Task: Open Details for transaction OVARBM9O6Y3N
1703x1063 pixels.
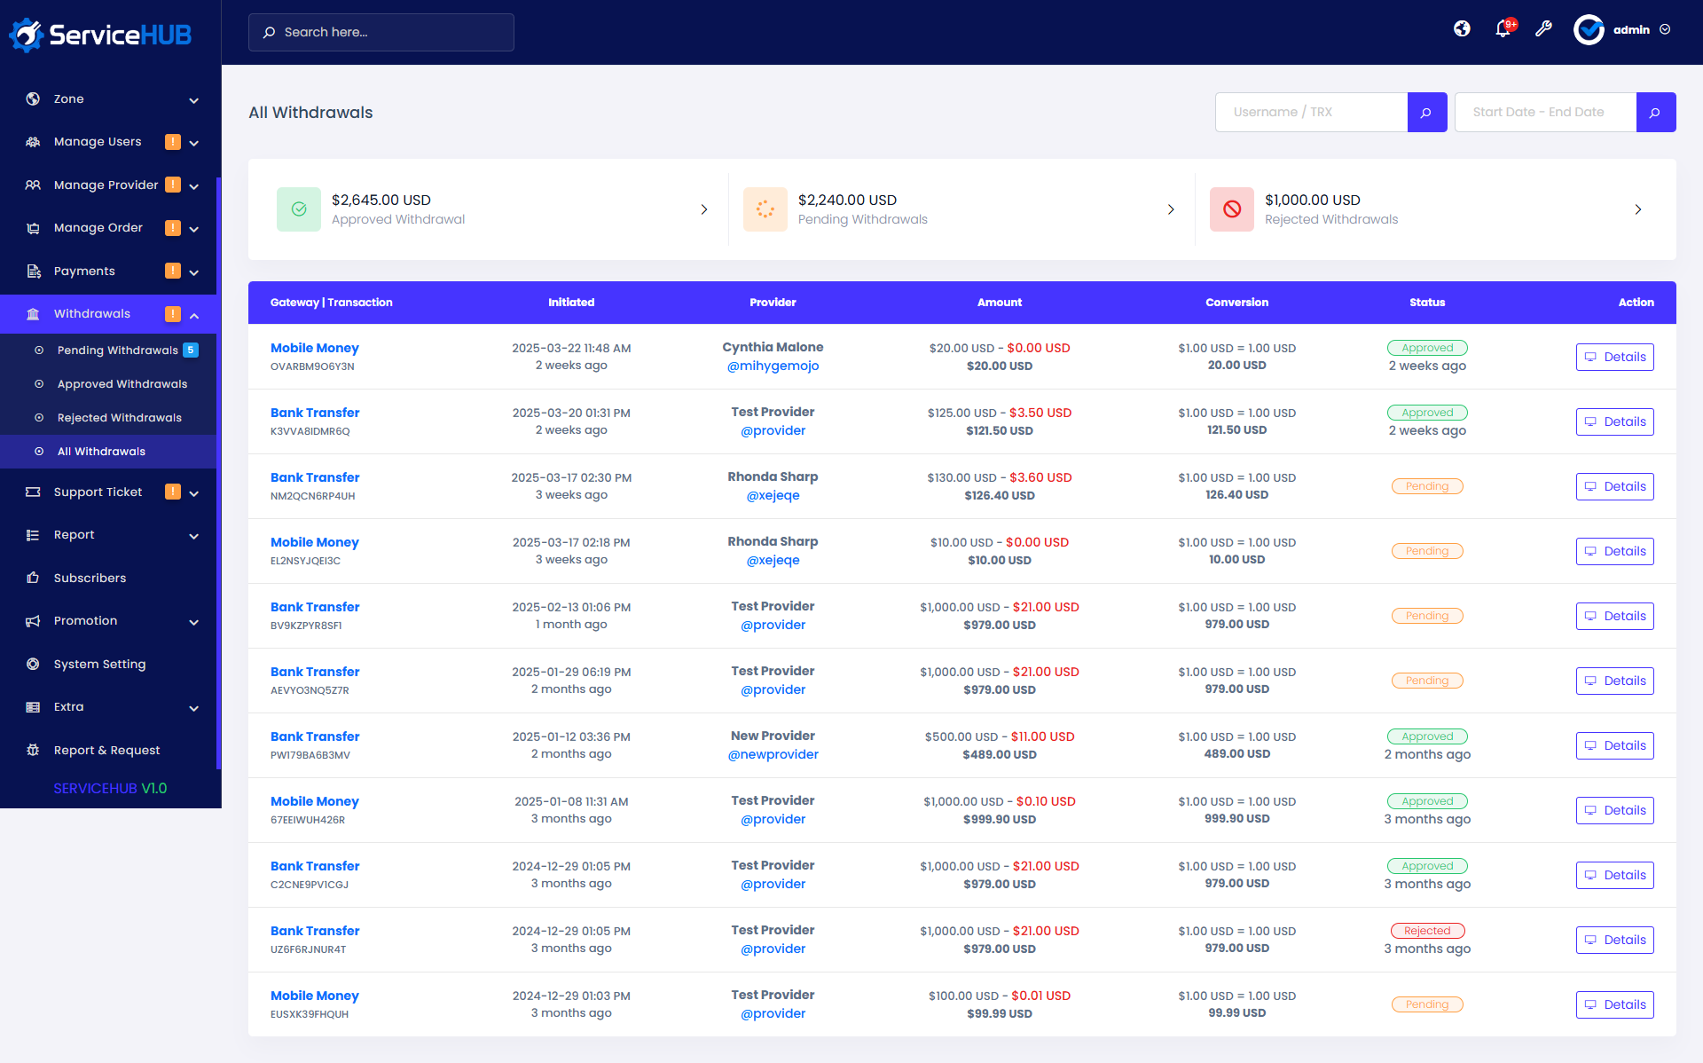Action: 1614,357
